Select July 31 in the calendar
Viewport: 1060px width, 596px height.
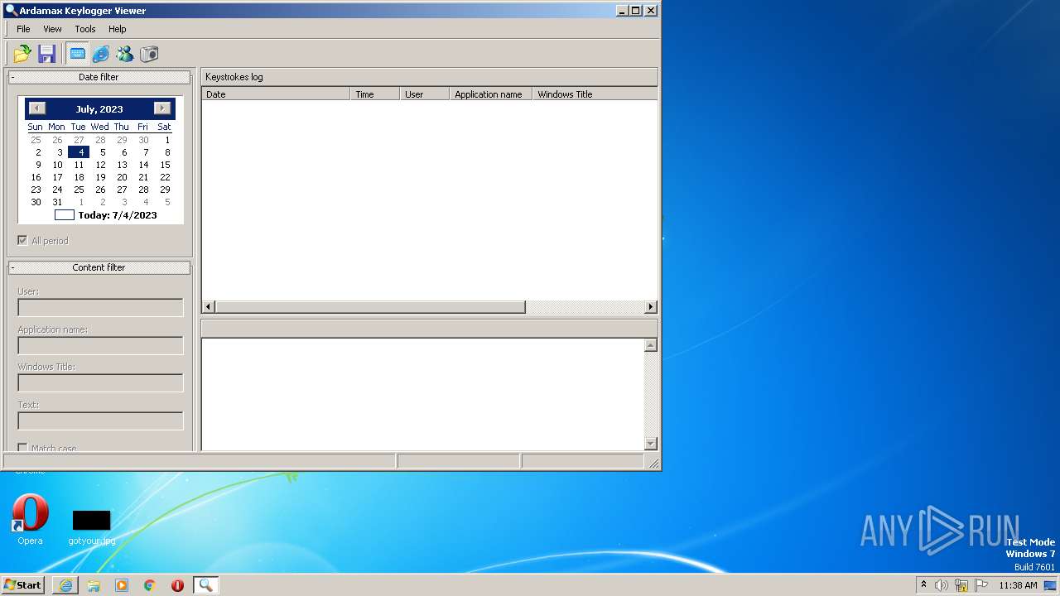pyautogui.click(x=57, y=202)
